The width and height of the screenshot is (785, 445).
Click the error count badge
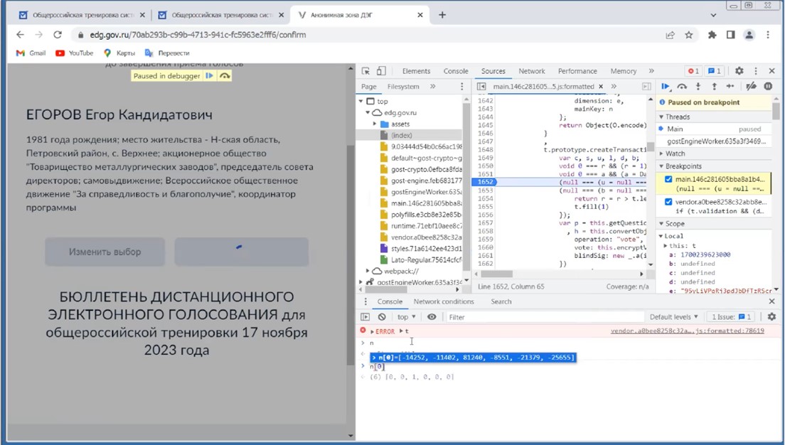click(693, 71)
